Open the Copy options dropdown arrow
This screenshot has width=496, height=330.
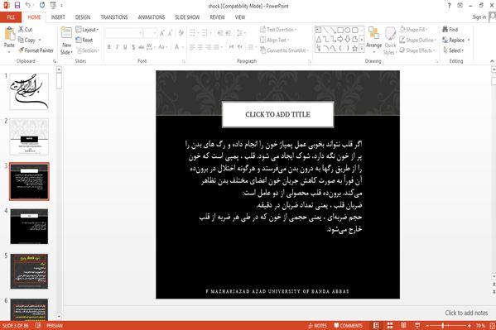tap(40, 41)
